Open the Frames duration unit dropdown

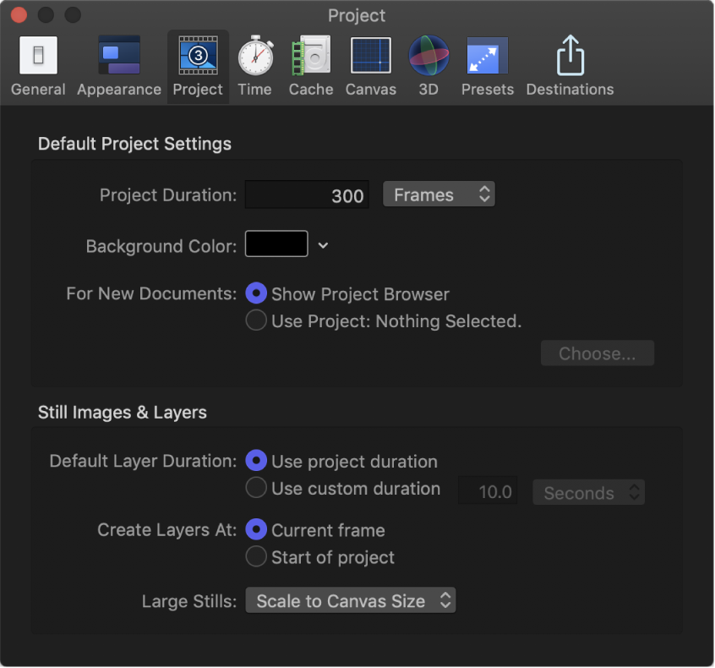click(439, 194)
